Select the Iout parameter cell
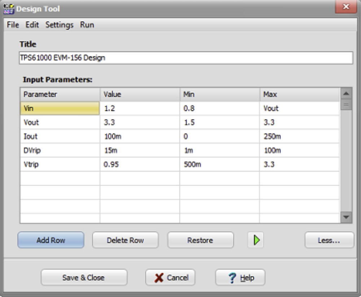Viewport: 361px width, 297px height. tap(60, 136)
